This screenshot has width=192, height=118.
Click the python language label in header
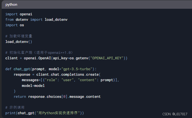pyautogui.click(x=11, y=5)
